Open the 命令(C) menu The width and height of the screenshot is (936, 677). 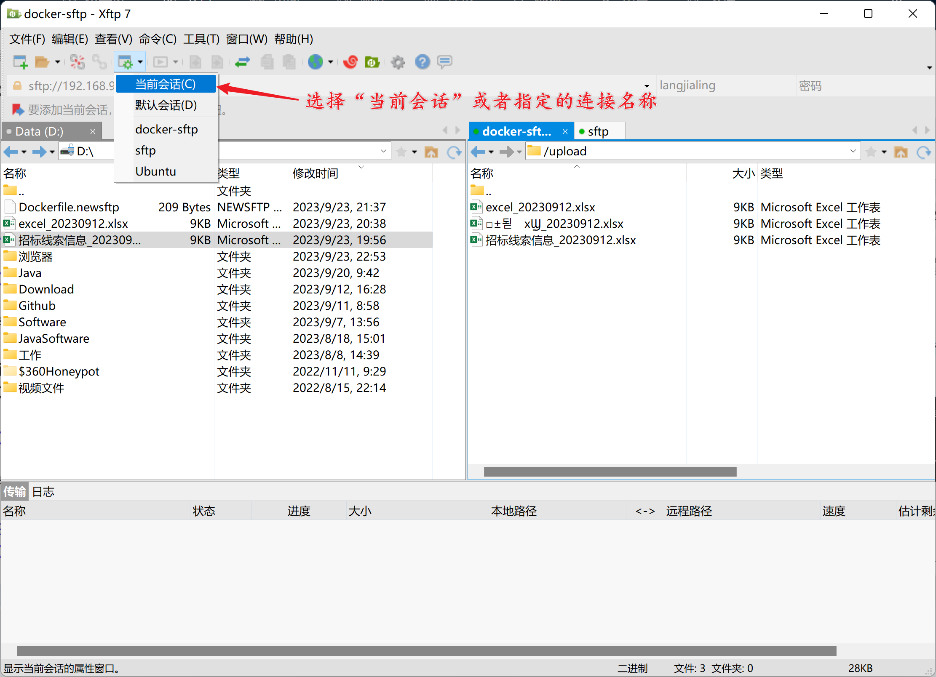pos(158,39)
